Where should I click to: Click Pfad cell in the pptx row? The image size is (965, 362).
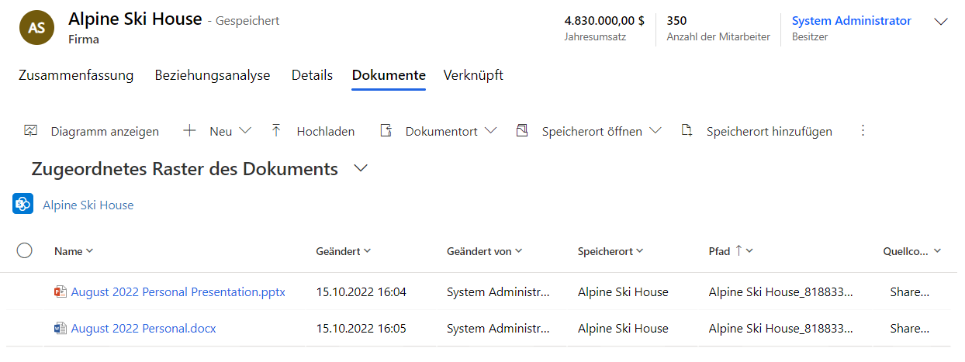pyautogui.click(x=781, y=292)
